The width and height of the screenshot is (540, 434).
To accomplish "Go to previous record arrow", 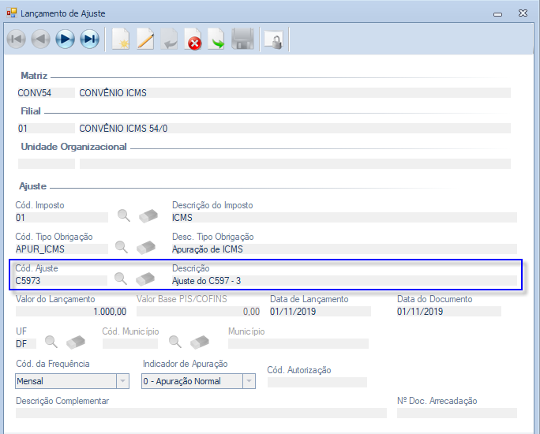I will point(40,39).
